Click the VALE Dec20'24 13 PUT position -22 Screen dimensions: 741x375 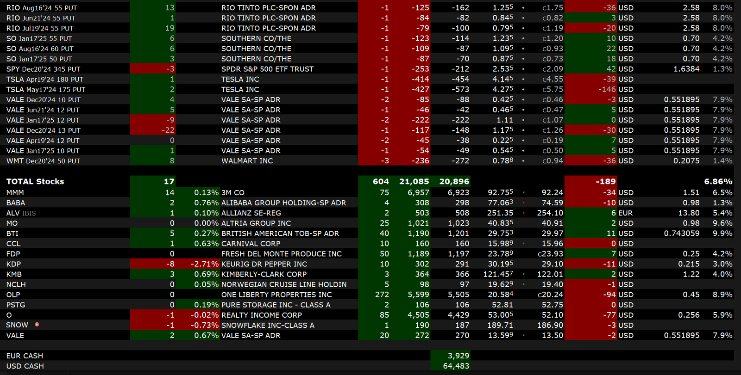(x=168, y=130)
